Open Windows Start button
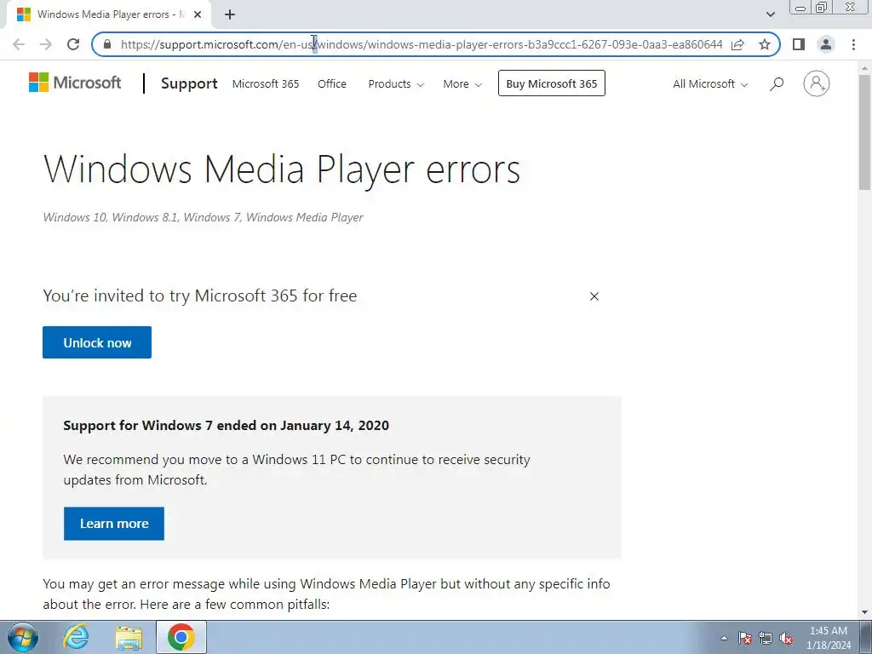This screenshot has height=654, width=872. click(x=22, y=637)
